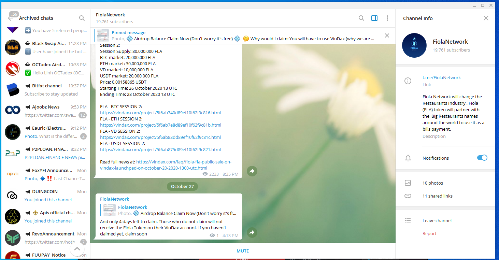Image resolution: width=499 pixels, height=260 pixels.
Task: Jump to the pinned message
Action: (x=243, y=35)
